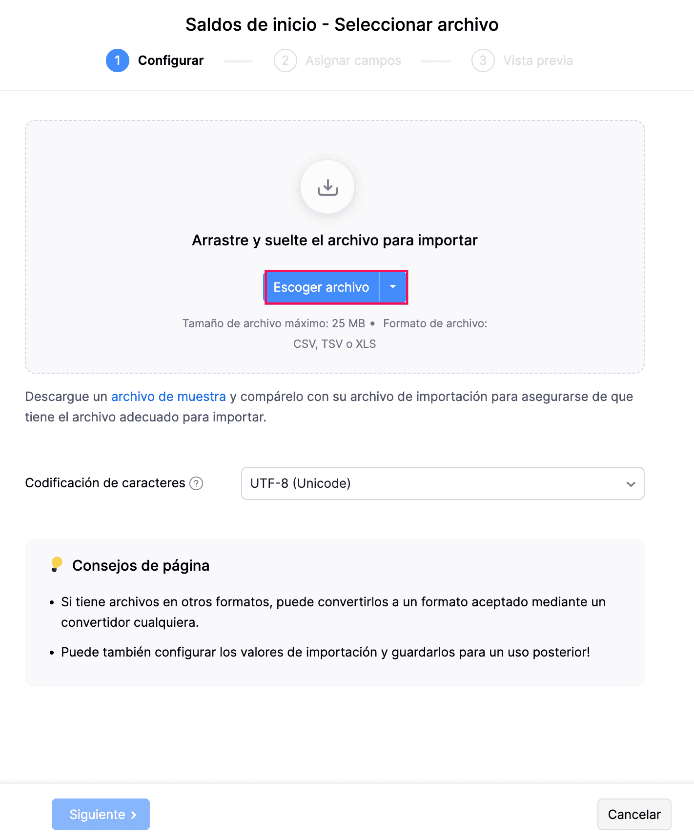Click the help icon beside Codificación de caracteres

pyautogui.click(x=196, y=483)
